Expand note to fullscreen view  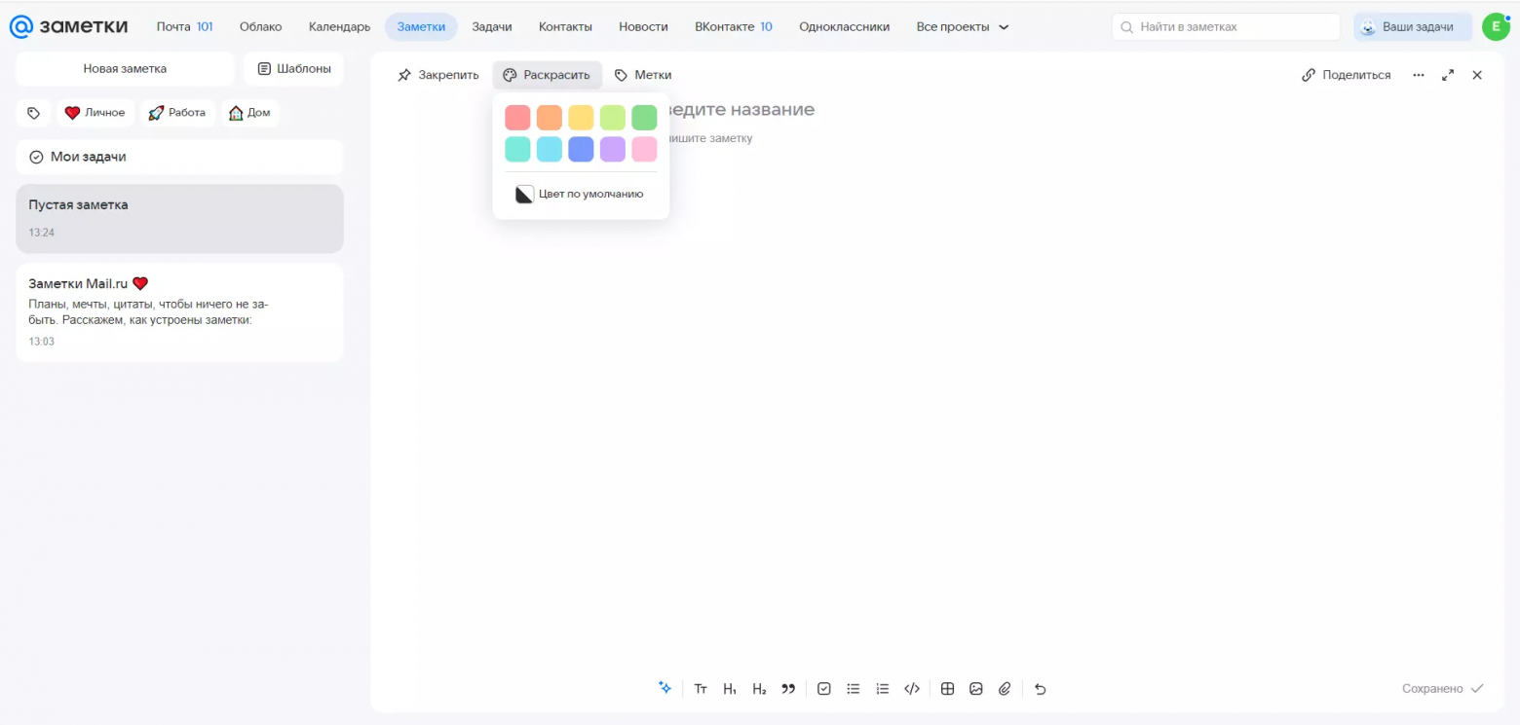click(x=1448, y=75)
